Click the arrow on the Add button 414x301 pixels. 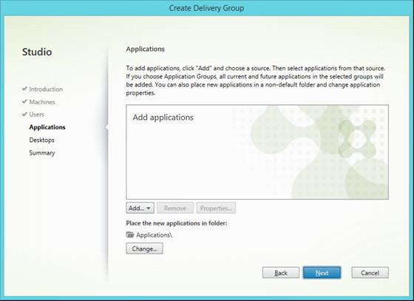149,209
